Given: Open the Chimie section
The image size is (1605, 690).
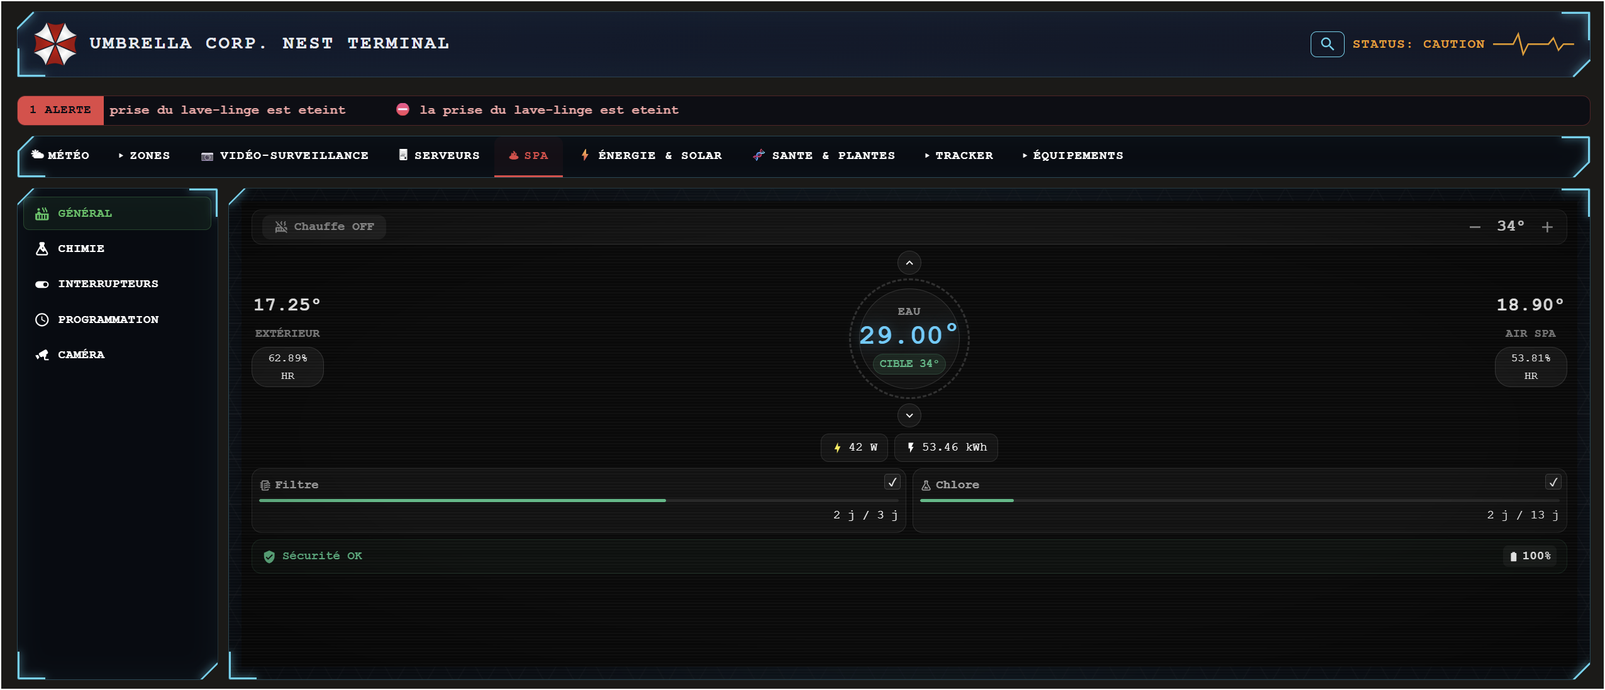Looking at the screenshot, I should pos(117,249).
